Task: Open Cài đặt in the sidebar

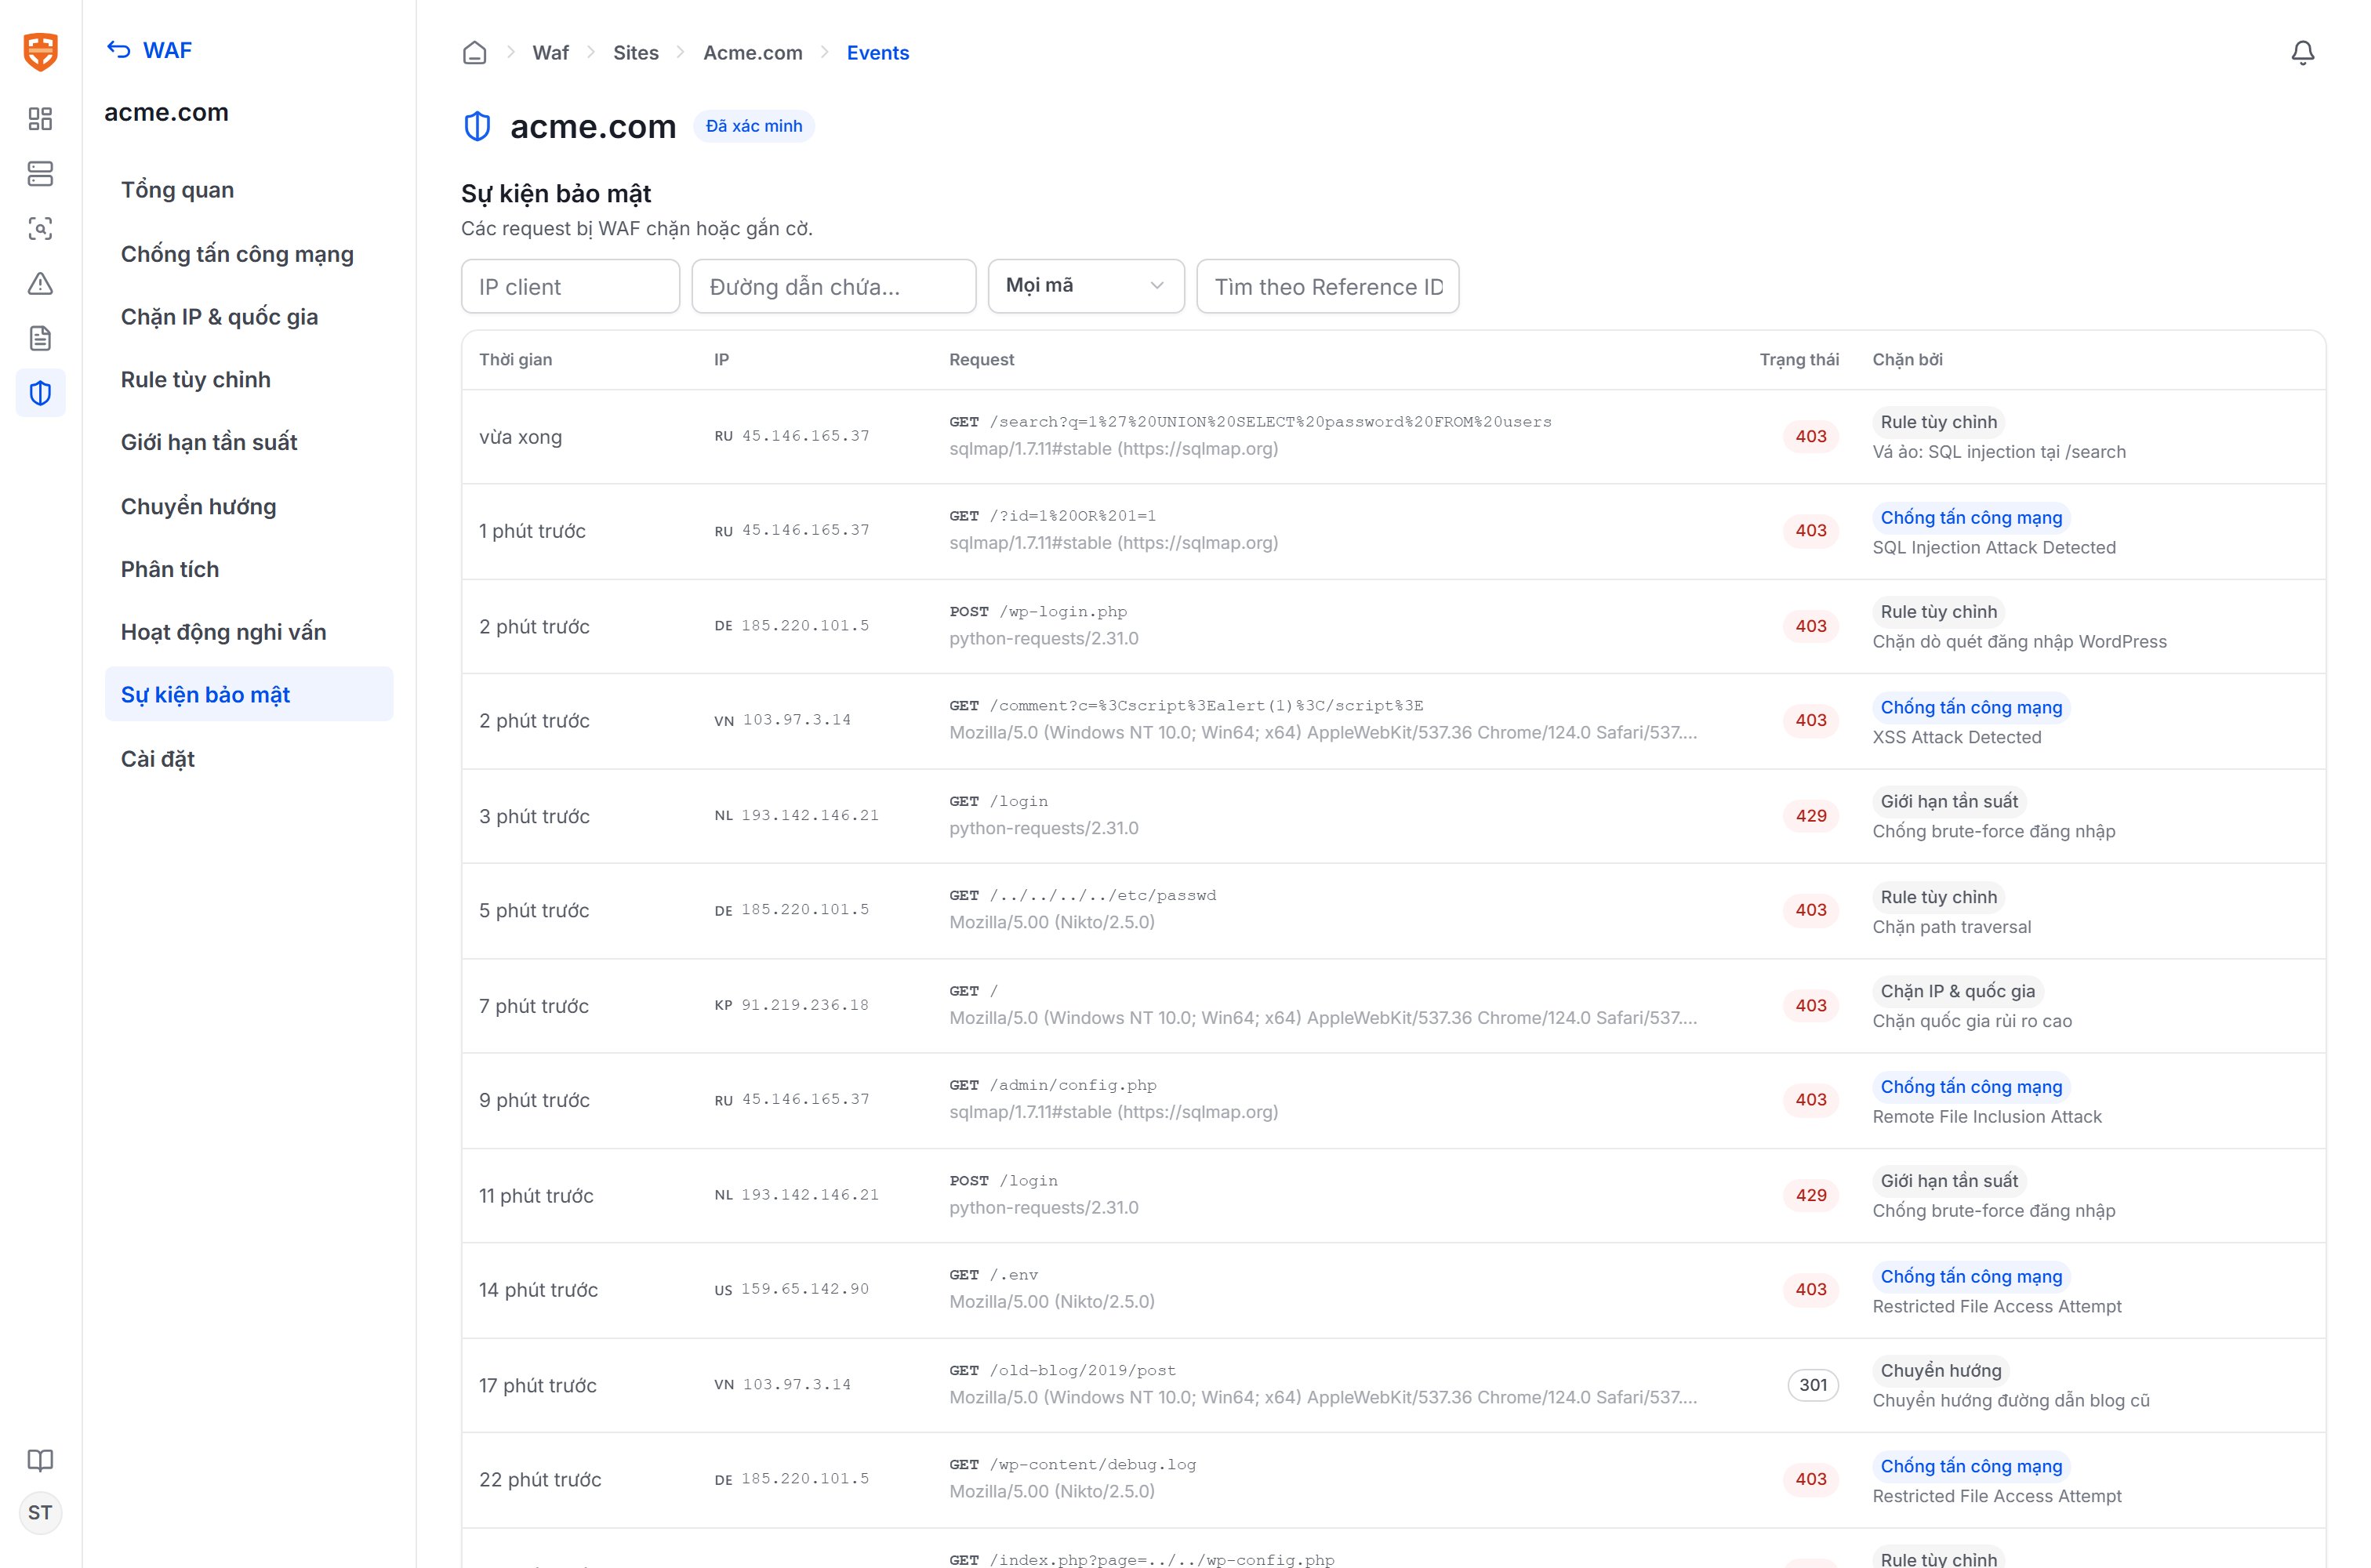Action: tap(249, 759)
